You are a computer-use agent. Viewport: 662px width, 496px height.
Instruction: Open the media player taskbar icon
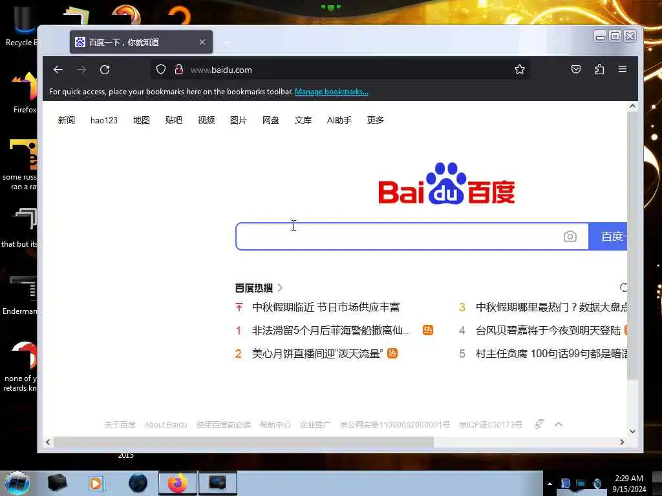[x=96, y=483]
